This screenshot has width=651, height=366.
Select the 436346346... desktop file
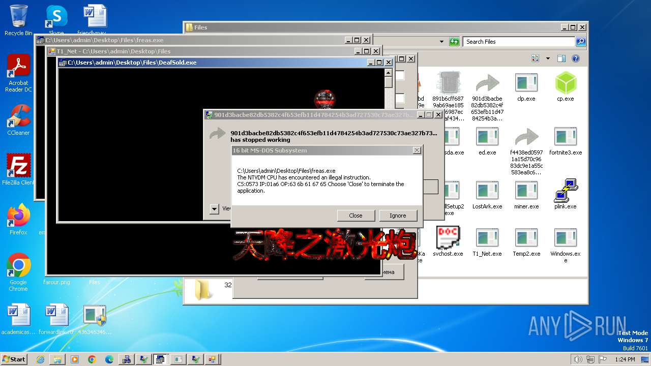point(95,320)
